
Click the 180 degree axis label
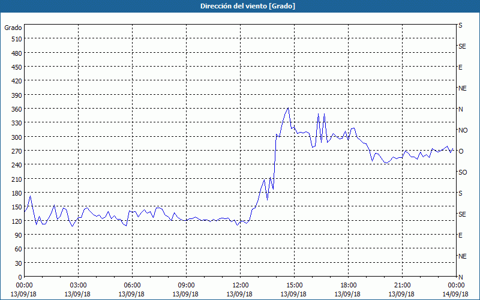(x=17, y=193)
